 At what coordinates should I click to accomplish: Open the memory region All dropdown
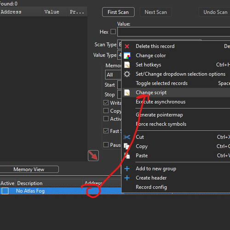pyautogui.click(x=113, y=75)
